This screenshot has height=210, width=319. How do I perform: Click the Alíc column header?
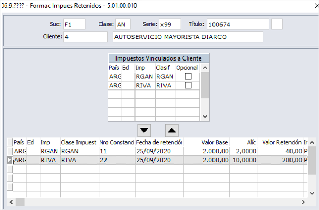coord(243,143)
